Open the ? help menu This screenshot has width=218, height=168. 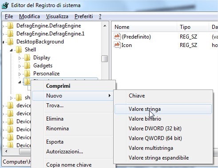click(x=100, y=16)
